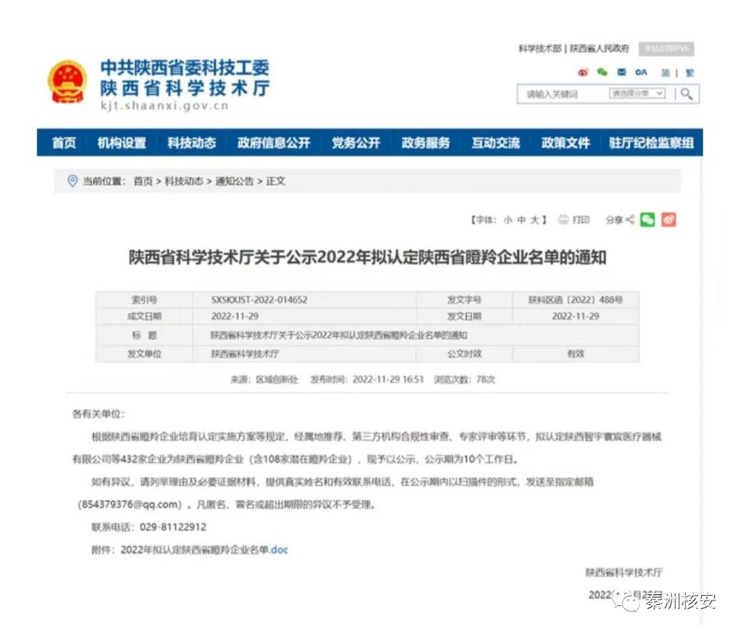Open 政府信息公开 navigation menu
Image resolution: width=740 pixels, height=633 pixels.
coord(274,143)
